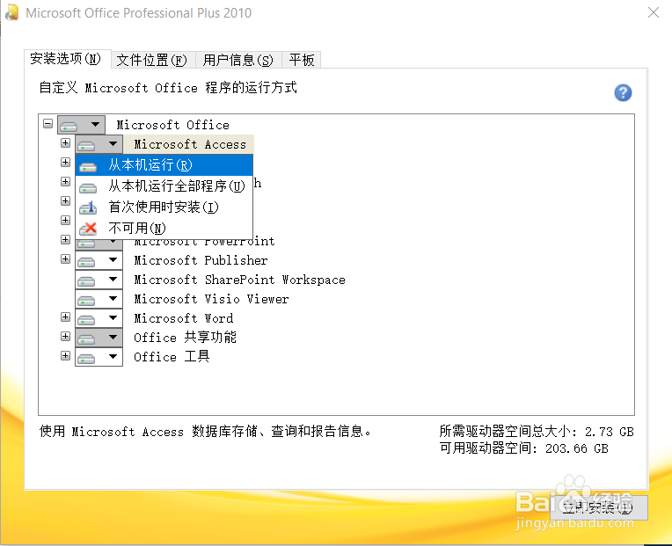This screenshot has width=672, height=546.
Task: Expand the Microsoft Access node
Action: tap(65, 142)
